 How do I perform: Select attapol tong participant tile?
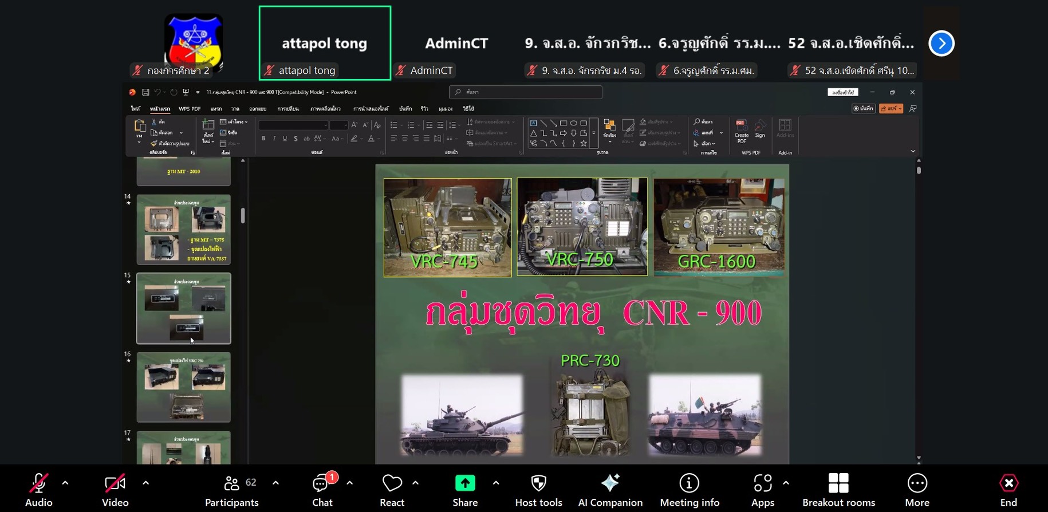[325, 44]
